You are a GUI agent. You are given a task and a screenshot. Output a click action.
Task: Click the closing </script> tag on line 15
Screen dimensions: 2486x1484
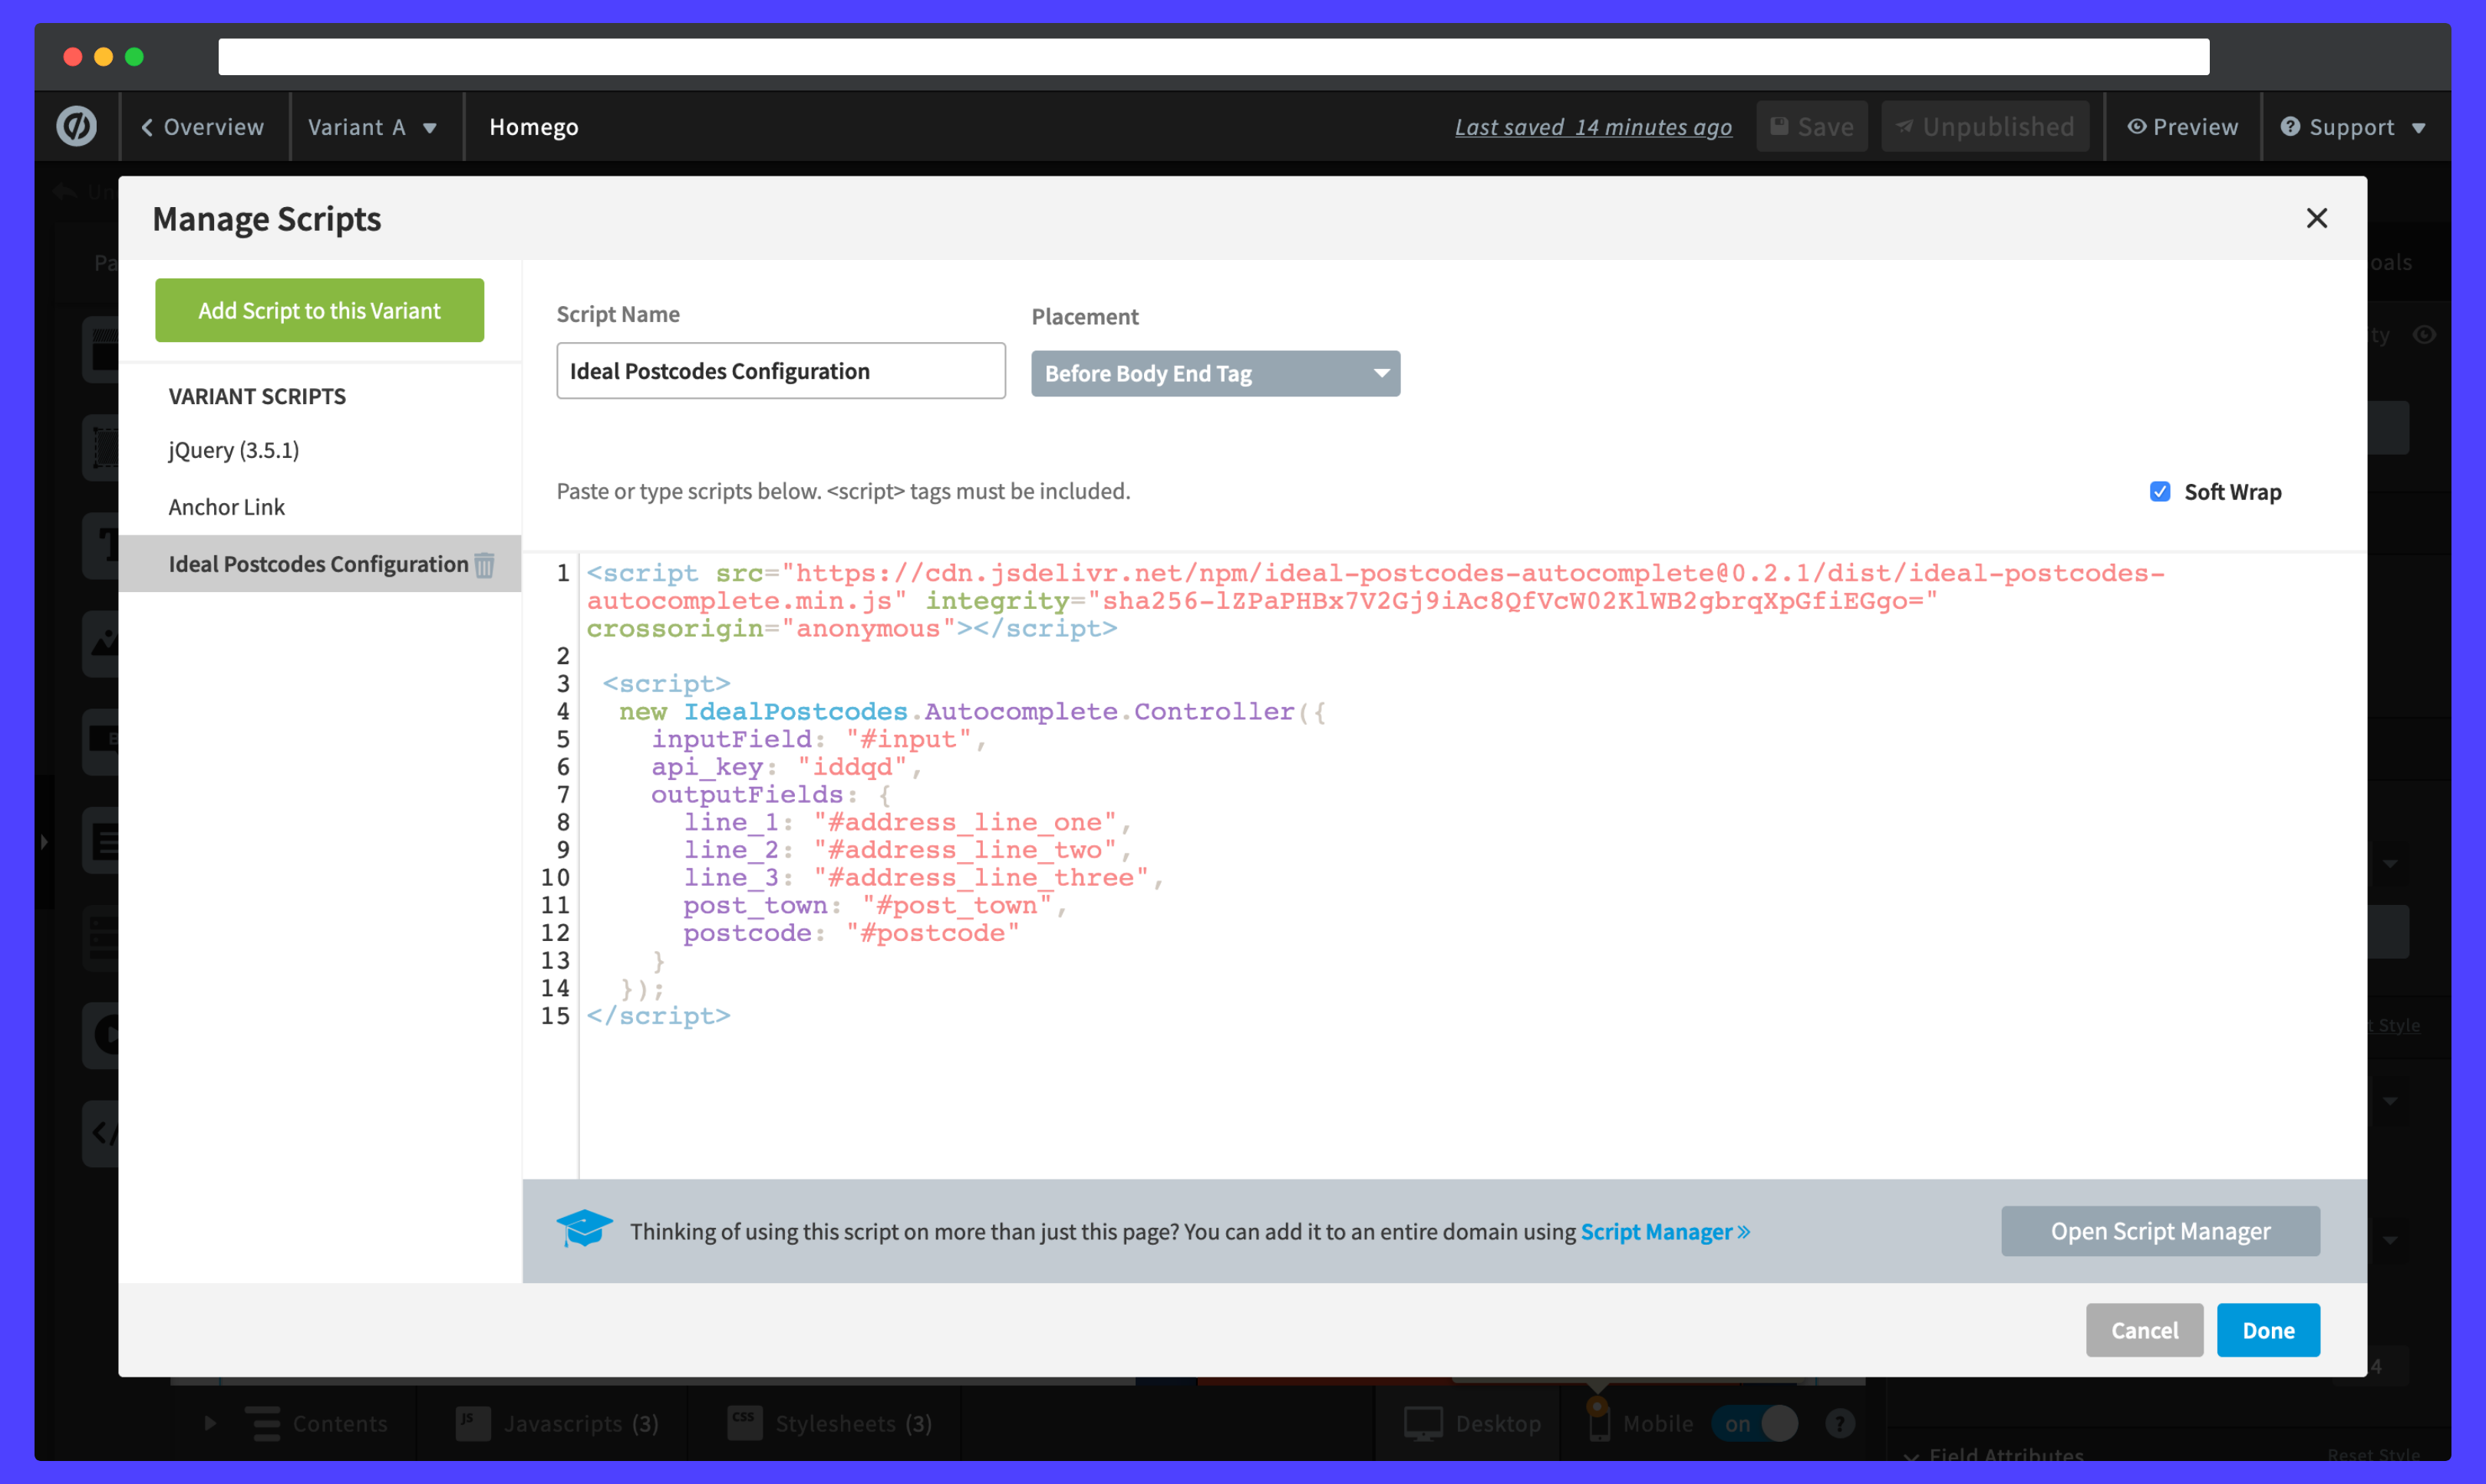[658, 1015]
